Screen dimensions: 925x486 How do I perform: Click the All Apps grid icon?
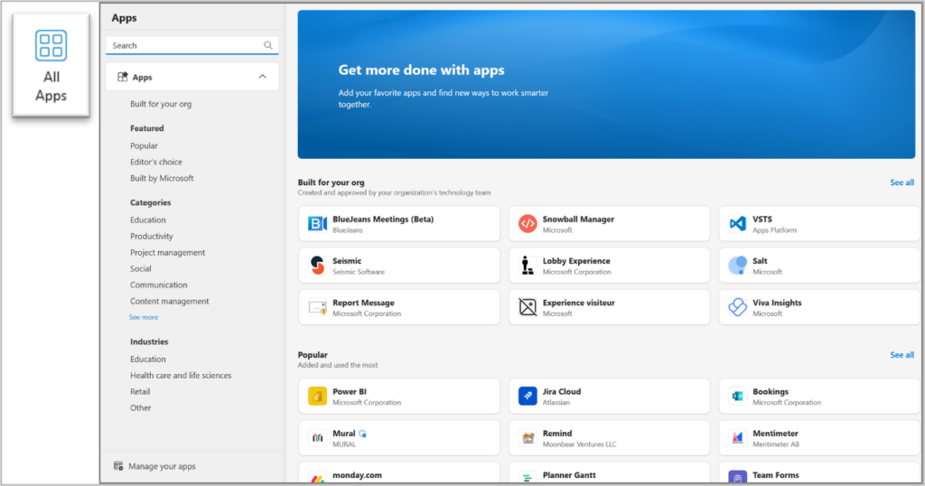click(51, 45)
